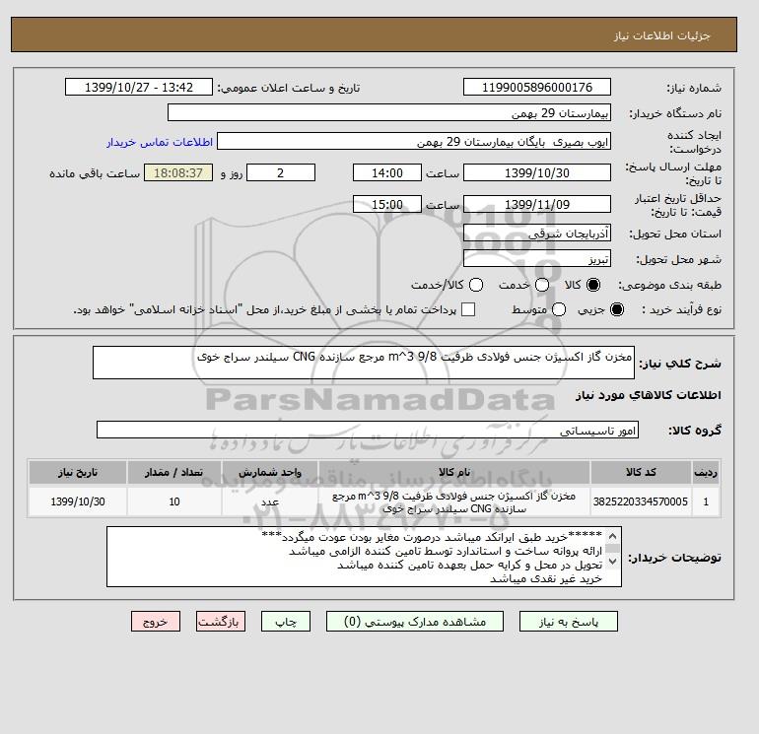Click the general need description text box

click(x=364, y=363)
